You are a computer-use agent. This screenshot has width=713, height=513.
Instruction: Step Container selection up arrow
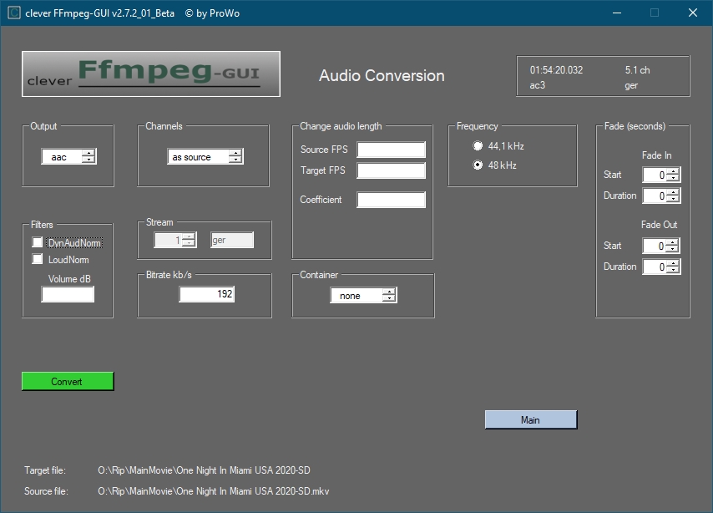[x=389, y=292]
